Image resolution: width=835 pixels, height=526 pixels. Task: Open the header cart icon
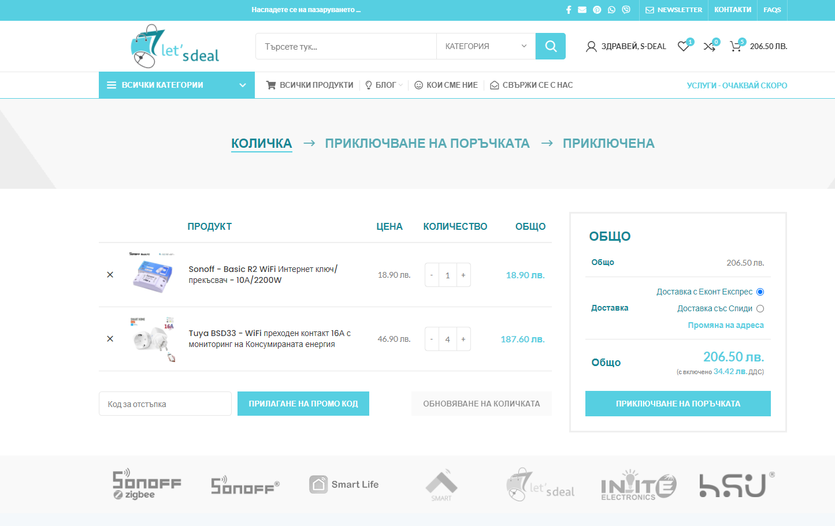tap(736, 46)
